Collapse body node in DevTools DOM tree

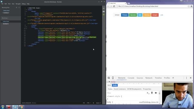click(109, 82)
